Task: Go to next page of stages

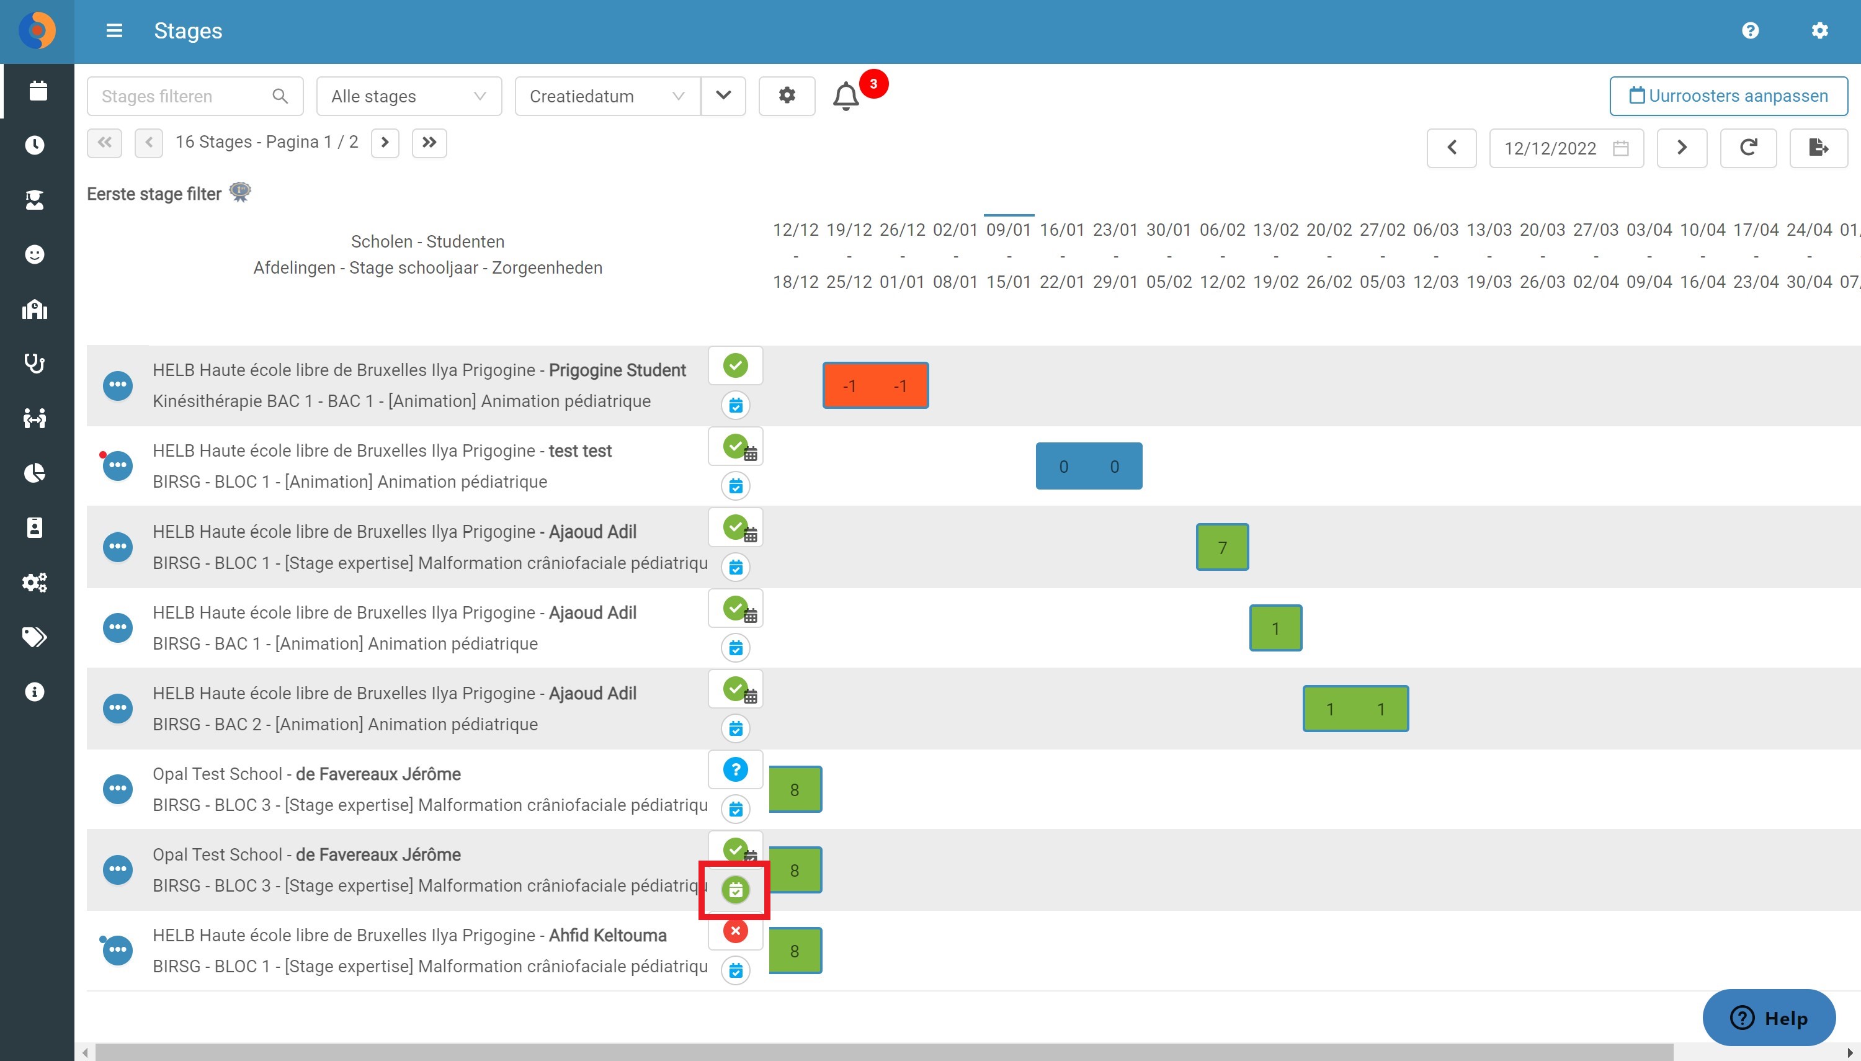Action: 385,142
